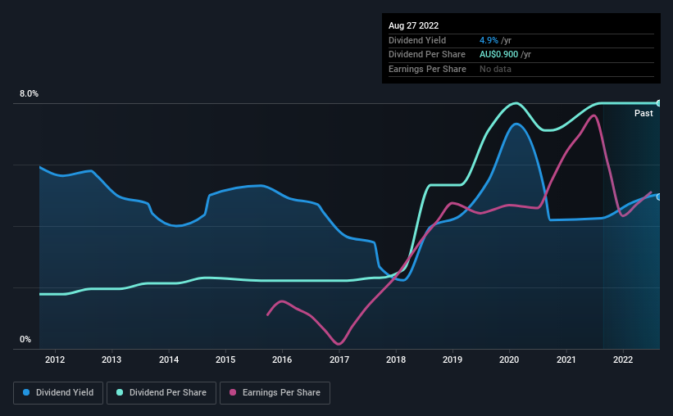Select the 2020 x-axis year label
Viewport: 673px width, 416px height.
[509, 359]
